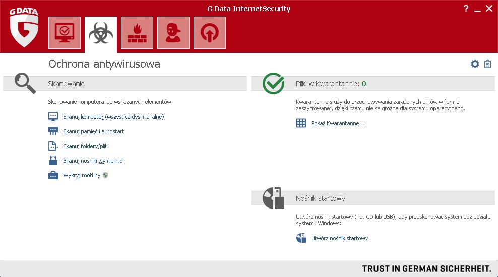Viewport: 498px width, 277px height.
Task: Run Skanuj pamięć i autostart
Action: coord(93,131)
